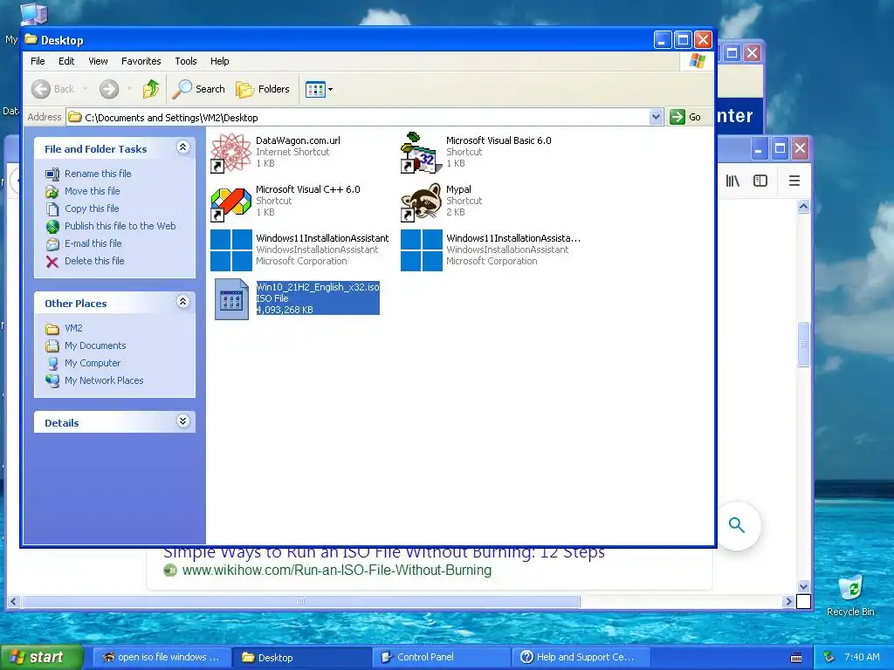Click the Desktop taskbar button

click(301, 657)
